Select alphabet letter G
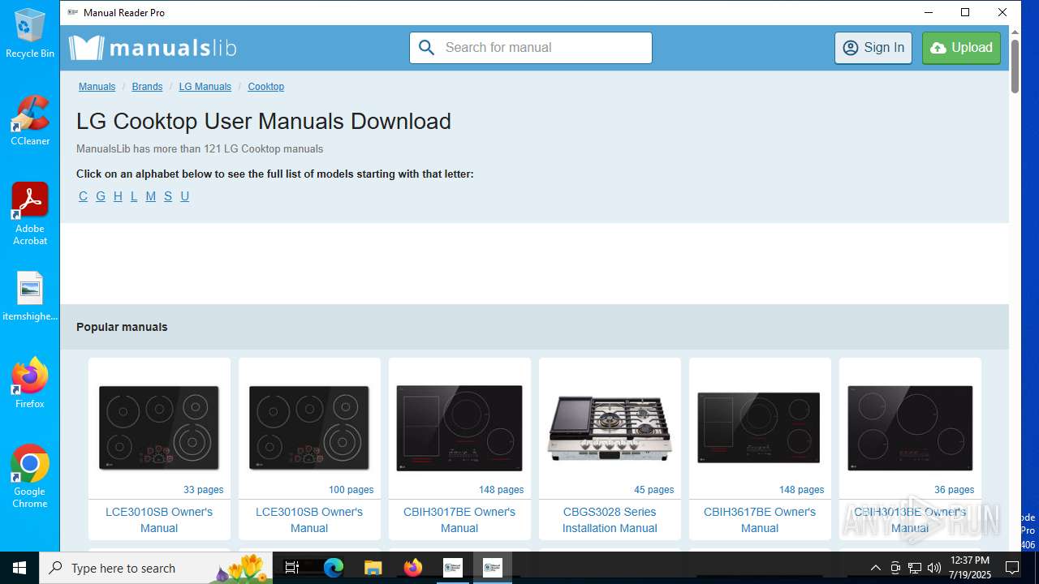Screen dimensions: 1039x584 (101, 196)
